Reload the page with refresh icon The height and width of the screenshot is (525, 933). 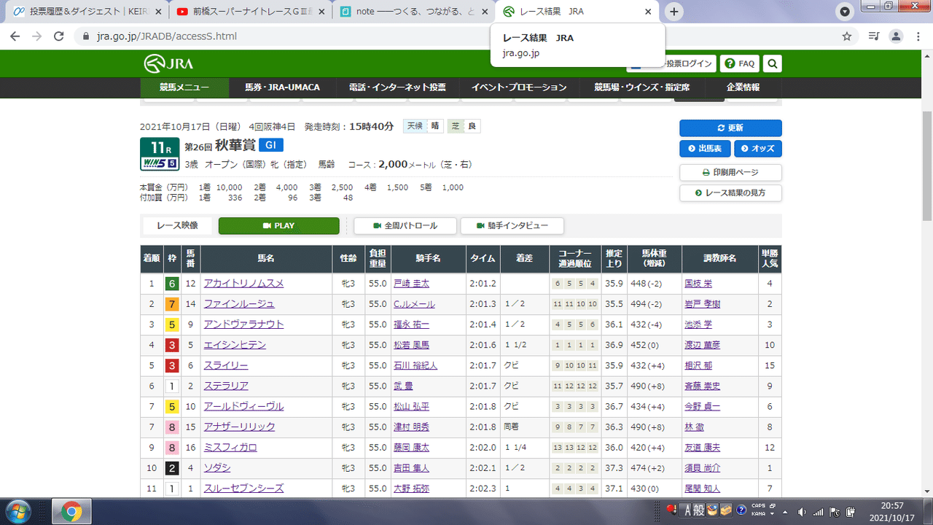click(59, 36)
